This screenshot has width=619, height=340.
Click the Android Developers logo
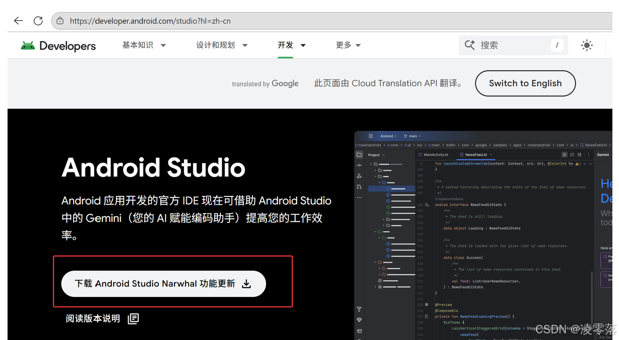click(58, 45)
